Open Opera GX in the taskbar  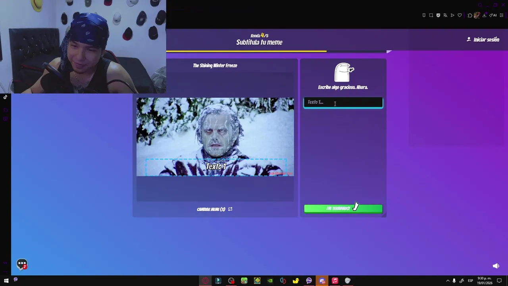(x=205, y=281)
